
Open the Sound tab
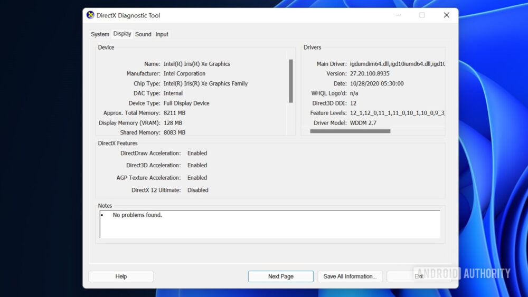(143, 34)
